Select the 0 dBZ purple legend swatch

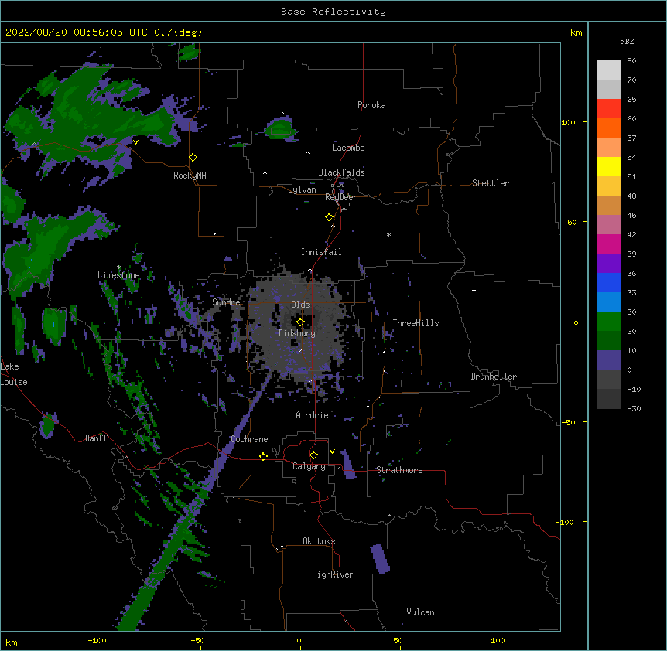click(608, 360)
